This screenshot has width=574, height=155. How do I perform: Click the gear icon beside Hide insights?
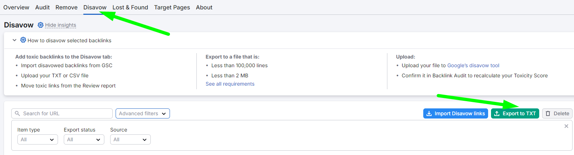pos(41,25)
